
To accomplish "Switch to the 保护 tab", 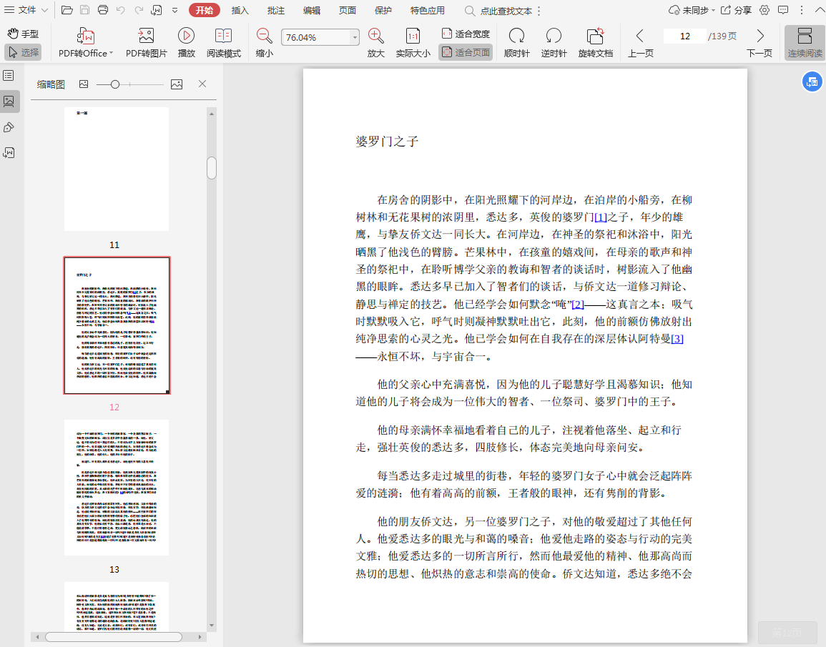I will pyautogui.click(x=383, y=11).
